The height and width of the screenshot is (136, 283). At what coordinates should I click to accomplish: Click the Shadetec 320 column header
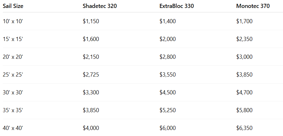pyautogui.click(x=100, y=6)
